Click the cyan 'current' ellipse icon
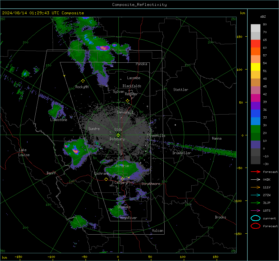Screen dimensions: 279x261 [x=255, y=218]
